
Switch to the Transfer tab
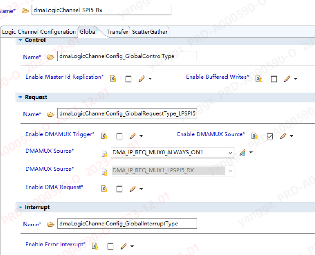117,31
